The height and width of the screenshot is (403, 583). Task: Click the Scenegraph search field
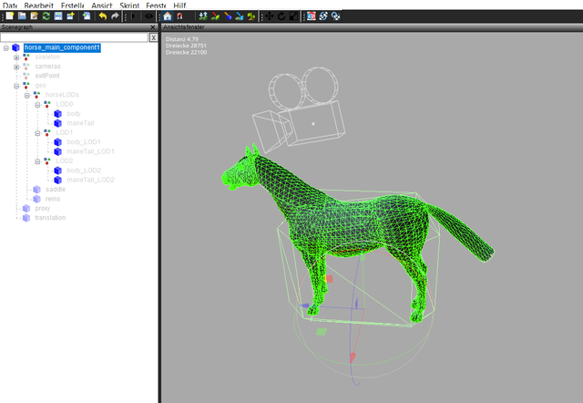(74, 37)
